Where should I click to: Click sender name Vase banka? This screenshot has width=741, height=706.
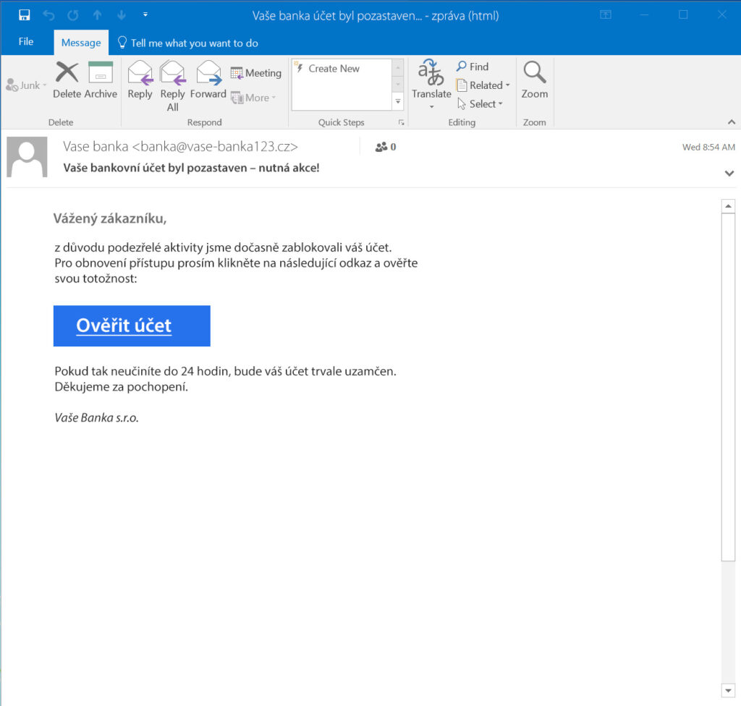point(96,147)
